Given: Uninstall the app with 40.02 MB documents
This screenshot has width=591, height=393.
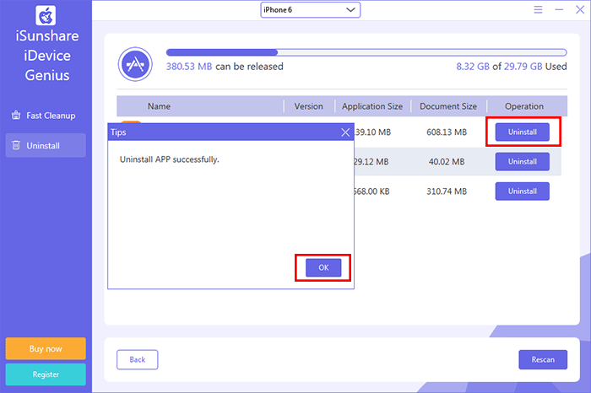Looking at the screenshot, I should click(x=522, y=162).
